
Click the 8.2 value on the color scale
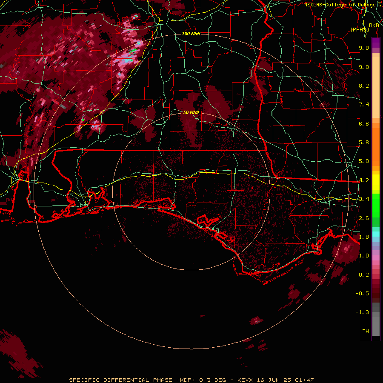click(364, 86)
